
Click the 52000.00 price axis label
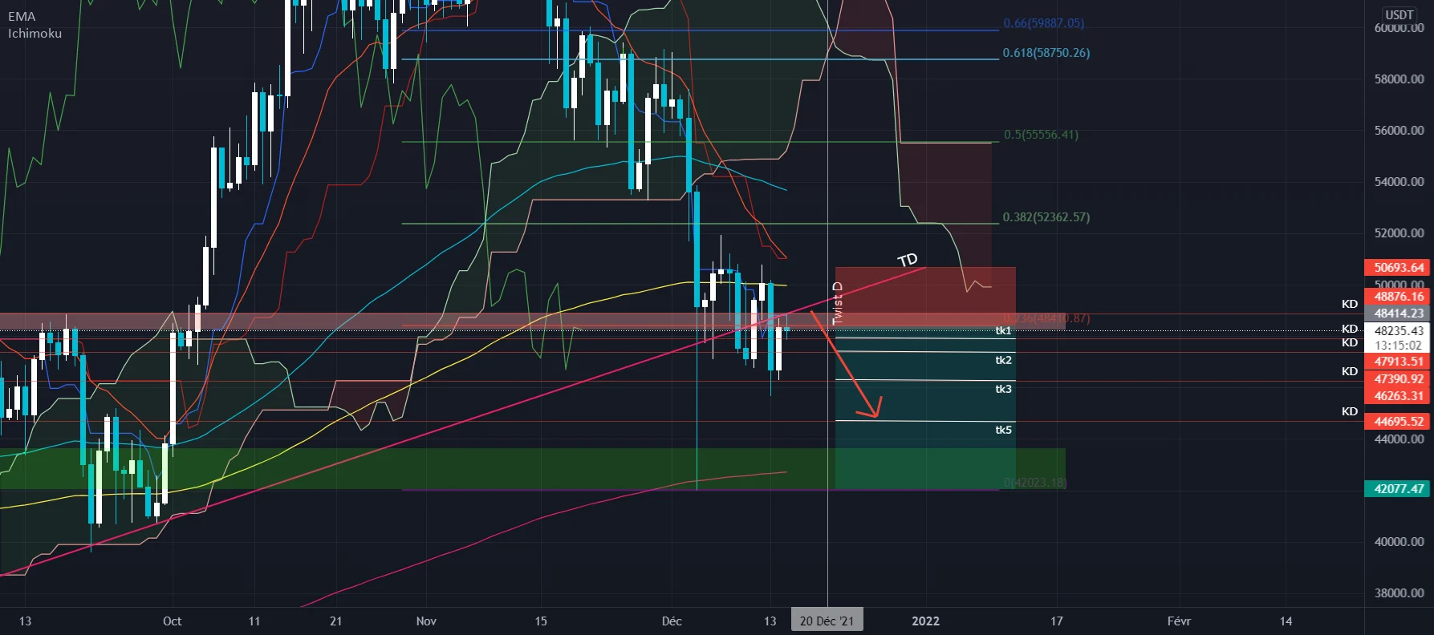1399,233
